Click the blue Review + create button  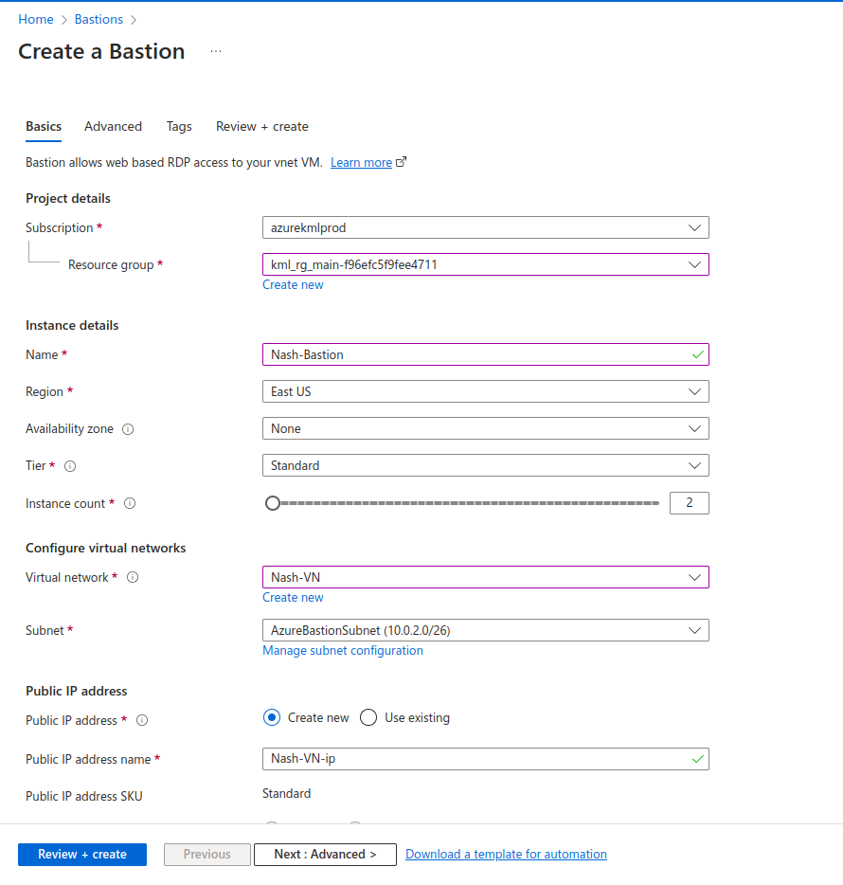[x=82, y=855]
